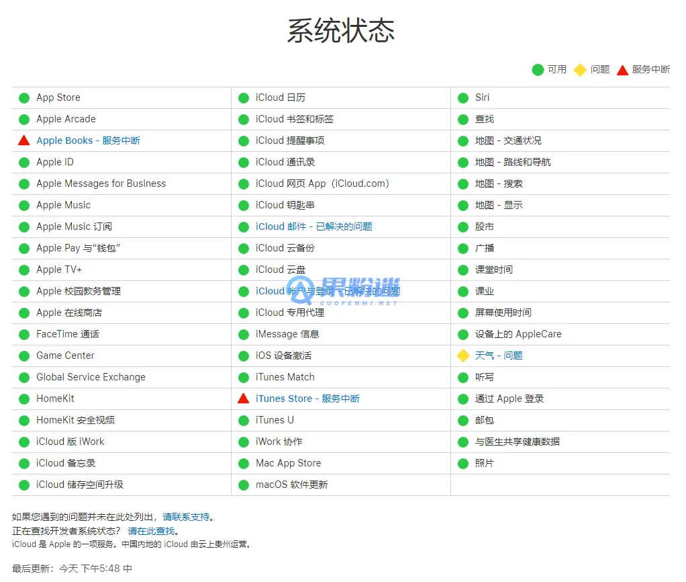Click green status dot beside iCloud 云备份
Image resolution: width=686 pixels, height=582 pixels.
pos(244,248)
